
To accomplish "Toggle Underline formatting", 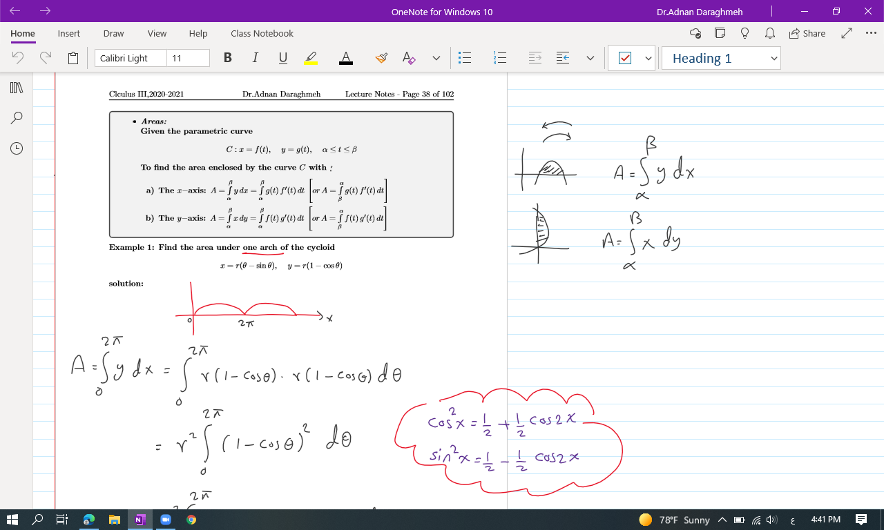I will (x=282, y=58).
